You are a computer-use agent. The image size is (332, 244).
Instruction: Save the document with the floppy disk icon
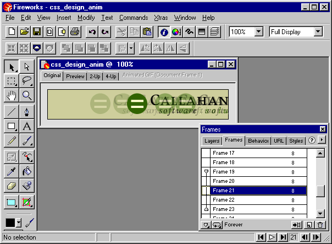pos(37,32)
